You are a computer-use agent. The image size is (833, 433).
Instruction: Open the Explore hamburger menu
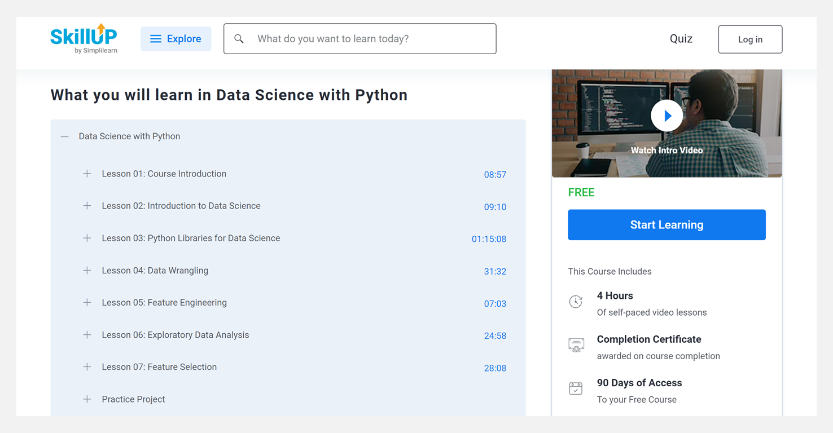click(x=176, y=39)
